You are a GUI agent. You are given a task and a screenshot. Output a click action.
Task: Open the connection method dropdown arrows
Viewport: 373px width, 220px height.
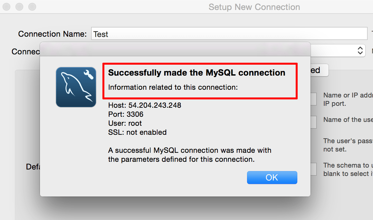click(360, 50)
